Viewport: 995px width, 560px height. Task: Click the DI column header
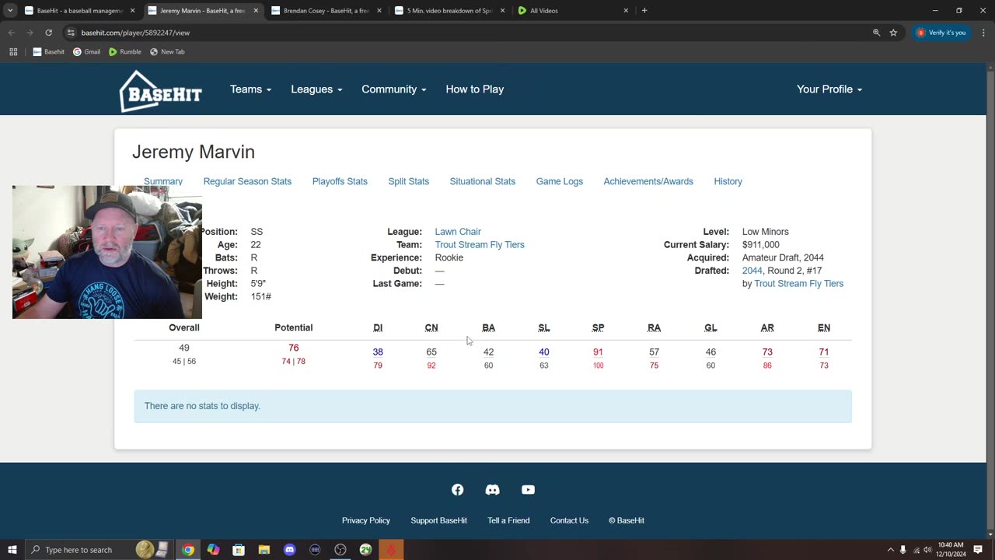point(378,328)
